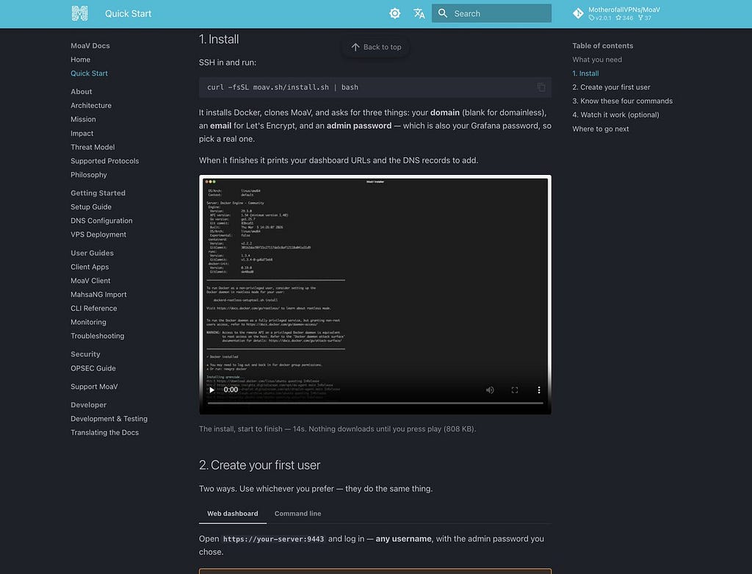Copy the curl install command

(x=541, y=87)
